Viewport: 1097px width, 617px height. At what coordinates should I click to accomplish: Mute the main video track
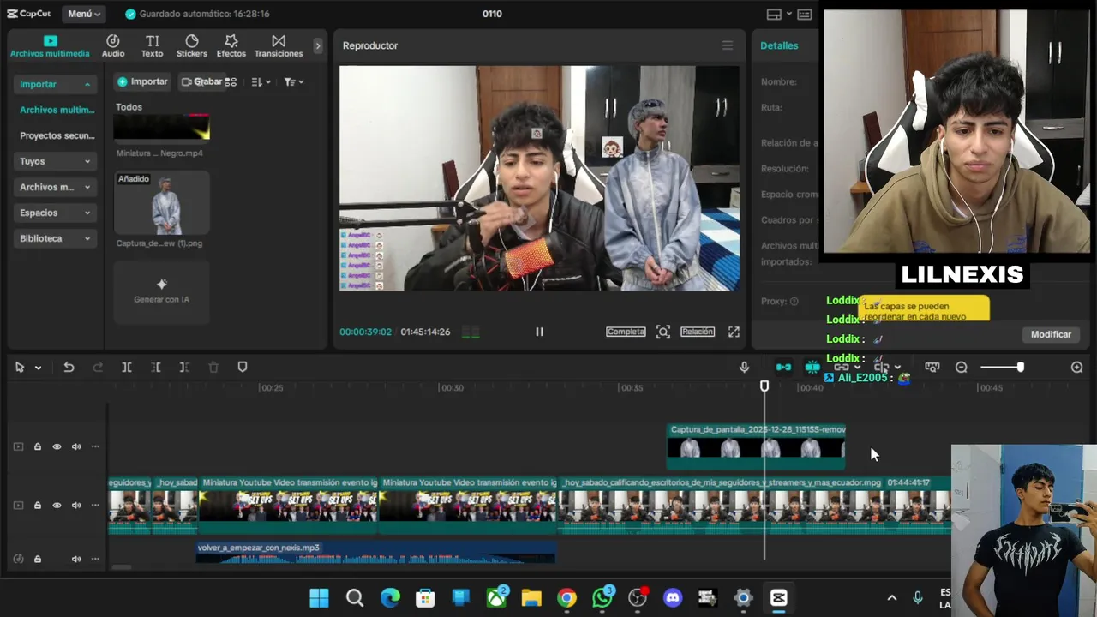(x=76, y=506)
